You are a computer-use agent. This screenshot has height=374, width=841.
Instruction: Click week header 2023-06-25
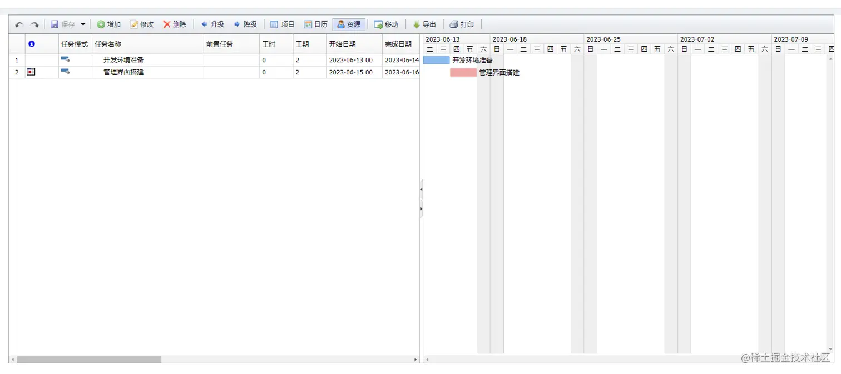[x=631, y=39]
